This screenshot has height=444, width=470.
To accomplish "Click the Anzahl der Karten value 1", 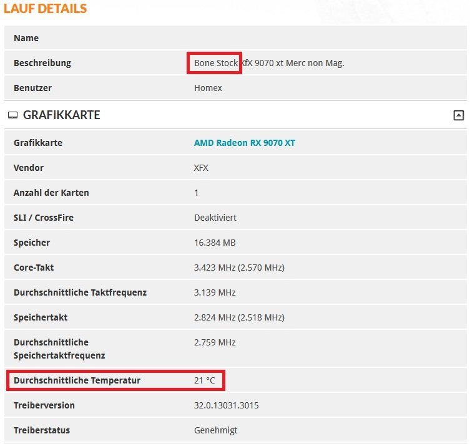I will tap(197, 193).
